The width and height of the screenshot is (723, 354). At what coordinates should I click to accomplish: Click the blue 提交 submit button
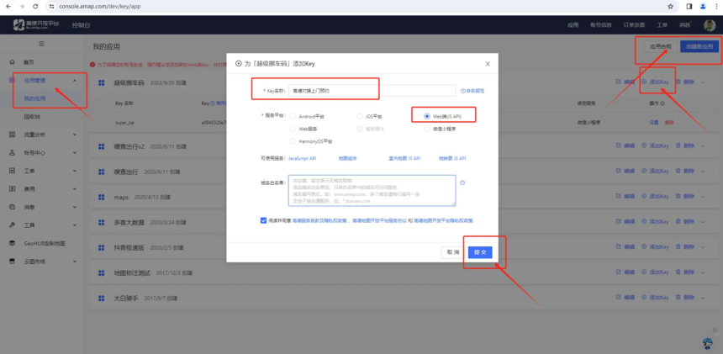pyautogui.click(x=479, y=252)
